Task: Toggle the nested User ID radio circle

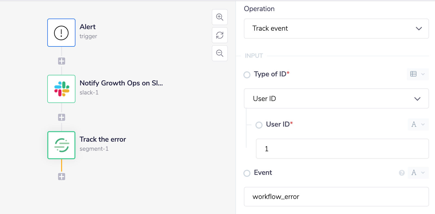Action: (x=259, y=125)
